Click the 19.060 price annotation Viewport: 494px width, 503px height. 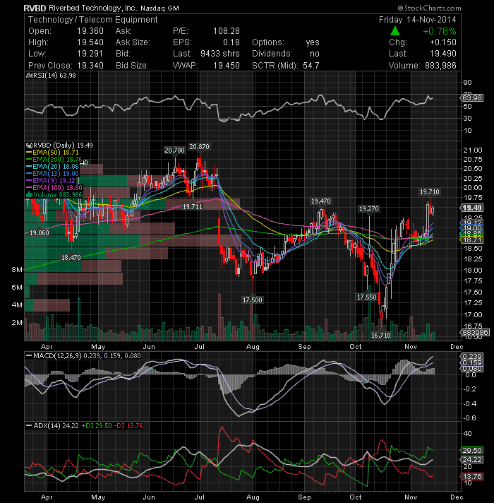(x=40, y=233)
